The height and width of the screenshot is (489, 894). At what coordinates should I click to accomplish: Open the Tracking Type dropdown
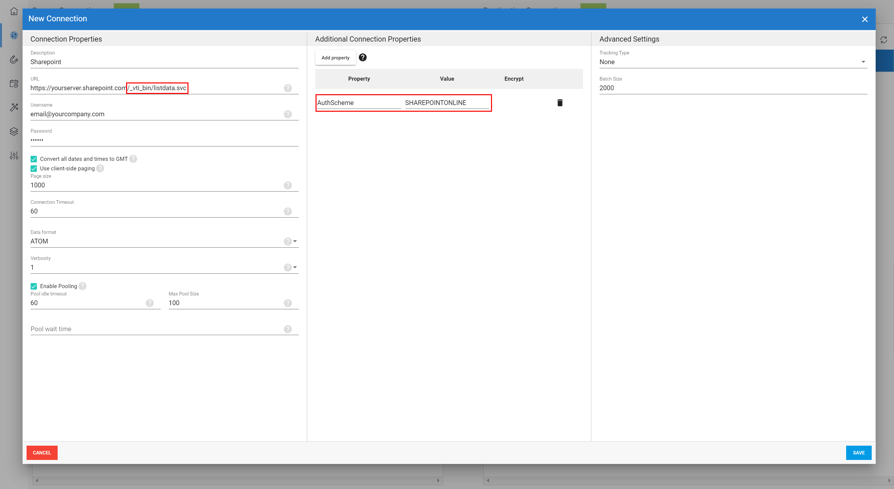click(863, 62)
